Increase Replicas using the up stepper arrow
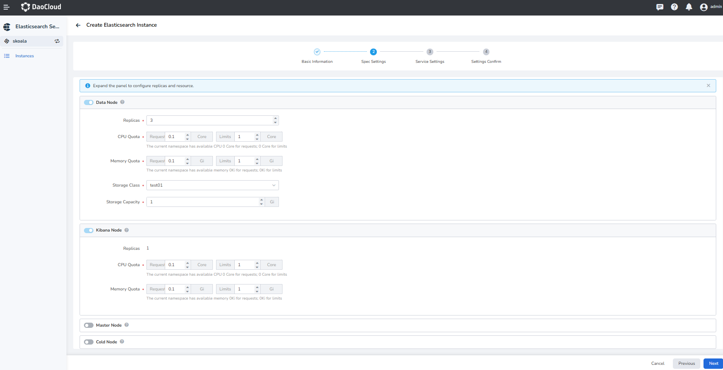Screen dimensions: 723x370 [275, 118]
